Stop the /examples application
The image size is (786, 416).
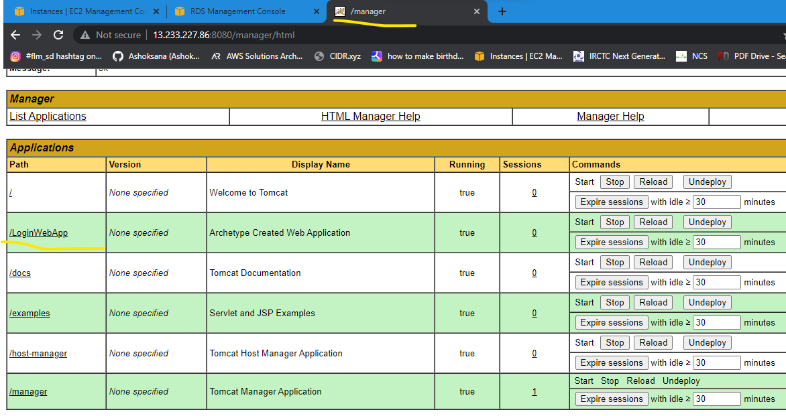(x=614, y=302)
